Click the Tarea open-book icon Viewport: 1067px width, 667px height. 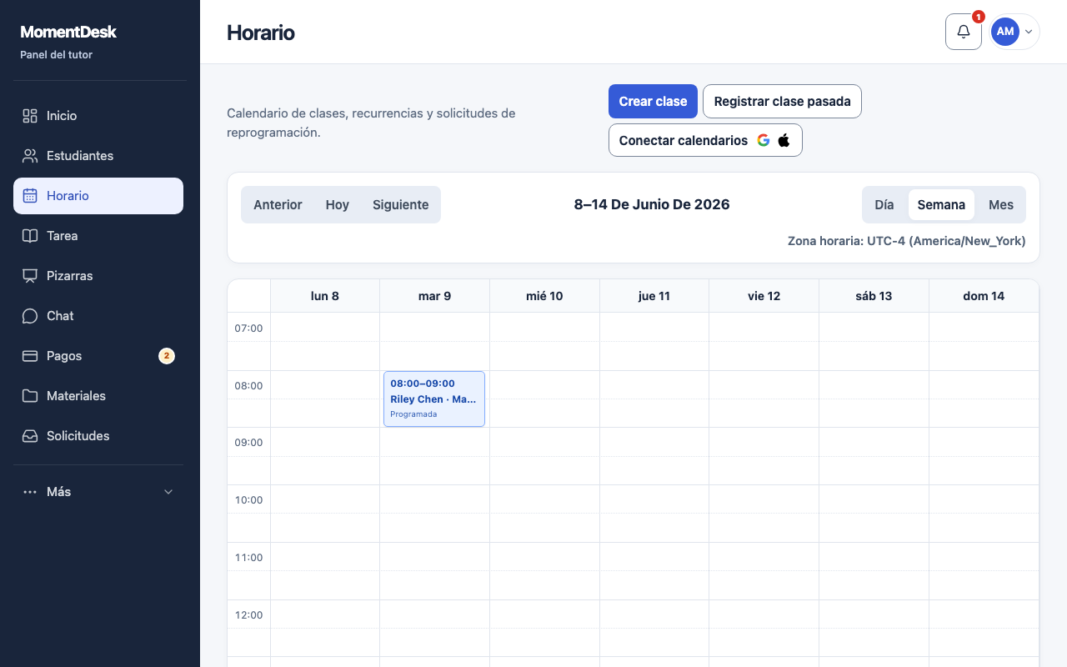point(30,236)
